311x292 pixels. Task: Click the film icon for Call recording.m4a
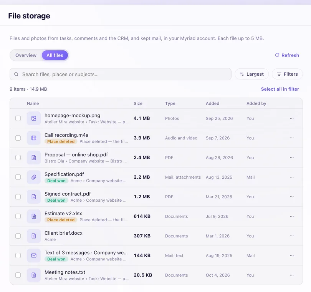click(34, 138)
